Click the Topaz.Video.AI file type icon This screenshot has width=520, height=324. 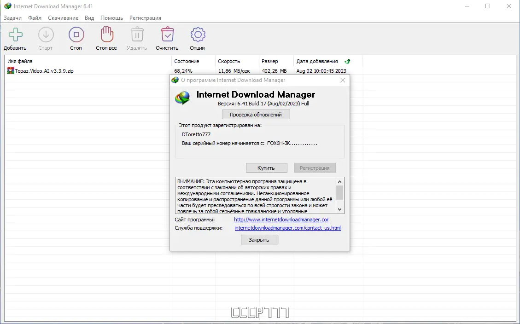(x=11, y=70)
